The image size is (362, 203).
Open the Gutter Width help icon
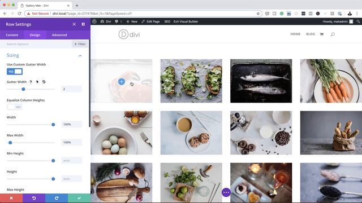31,82
